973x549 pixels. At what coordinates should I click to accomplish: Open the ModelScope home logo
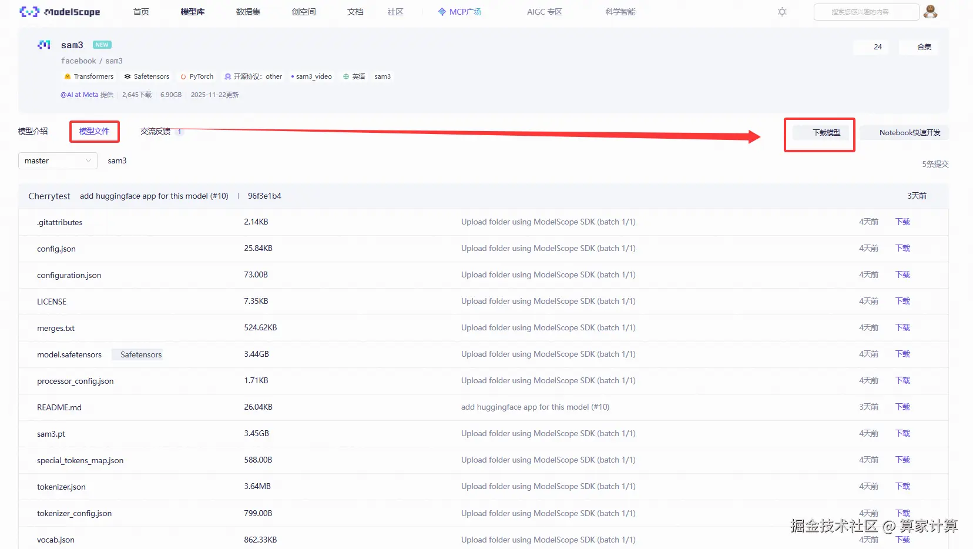59,12
